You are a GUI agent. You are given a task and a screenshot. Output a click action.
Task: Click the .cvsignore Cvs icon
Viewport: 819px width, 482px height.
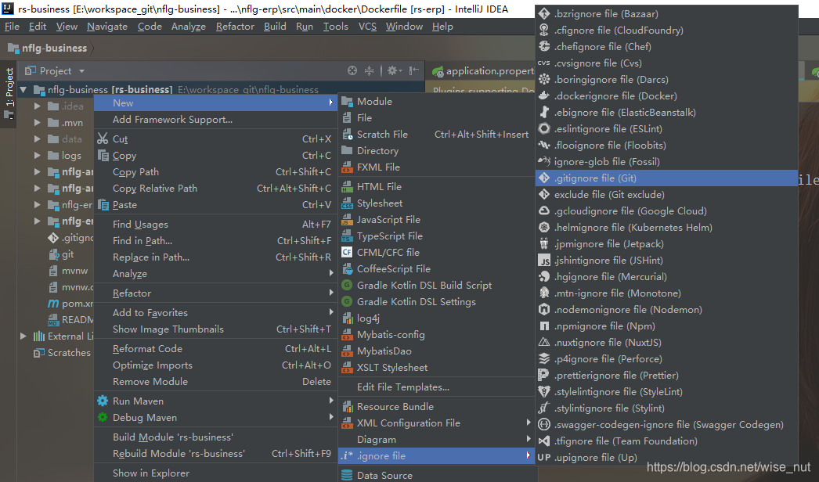click(544, 63)
